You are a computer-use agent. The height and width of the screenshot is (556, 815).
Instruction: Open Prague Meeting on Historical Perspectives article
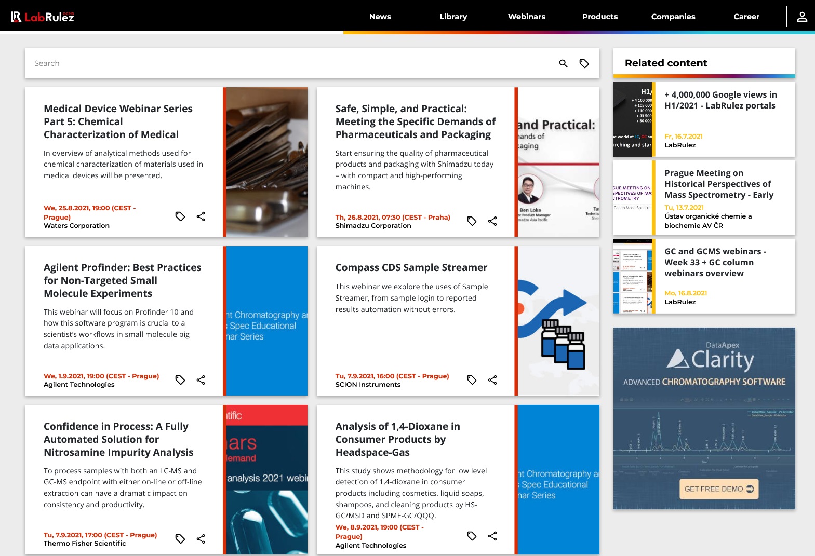[x=719, y=184]
